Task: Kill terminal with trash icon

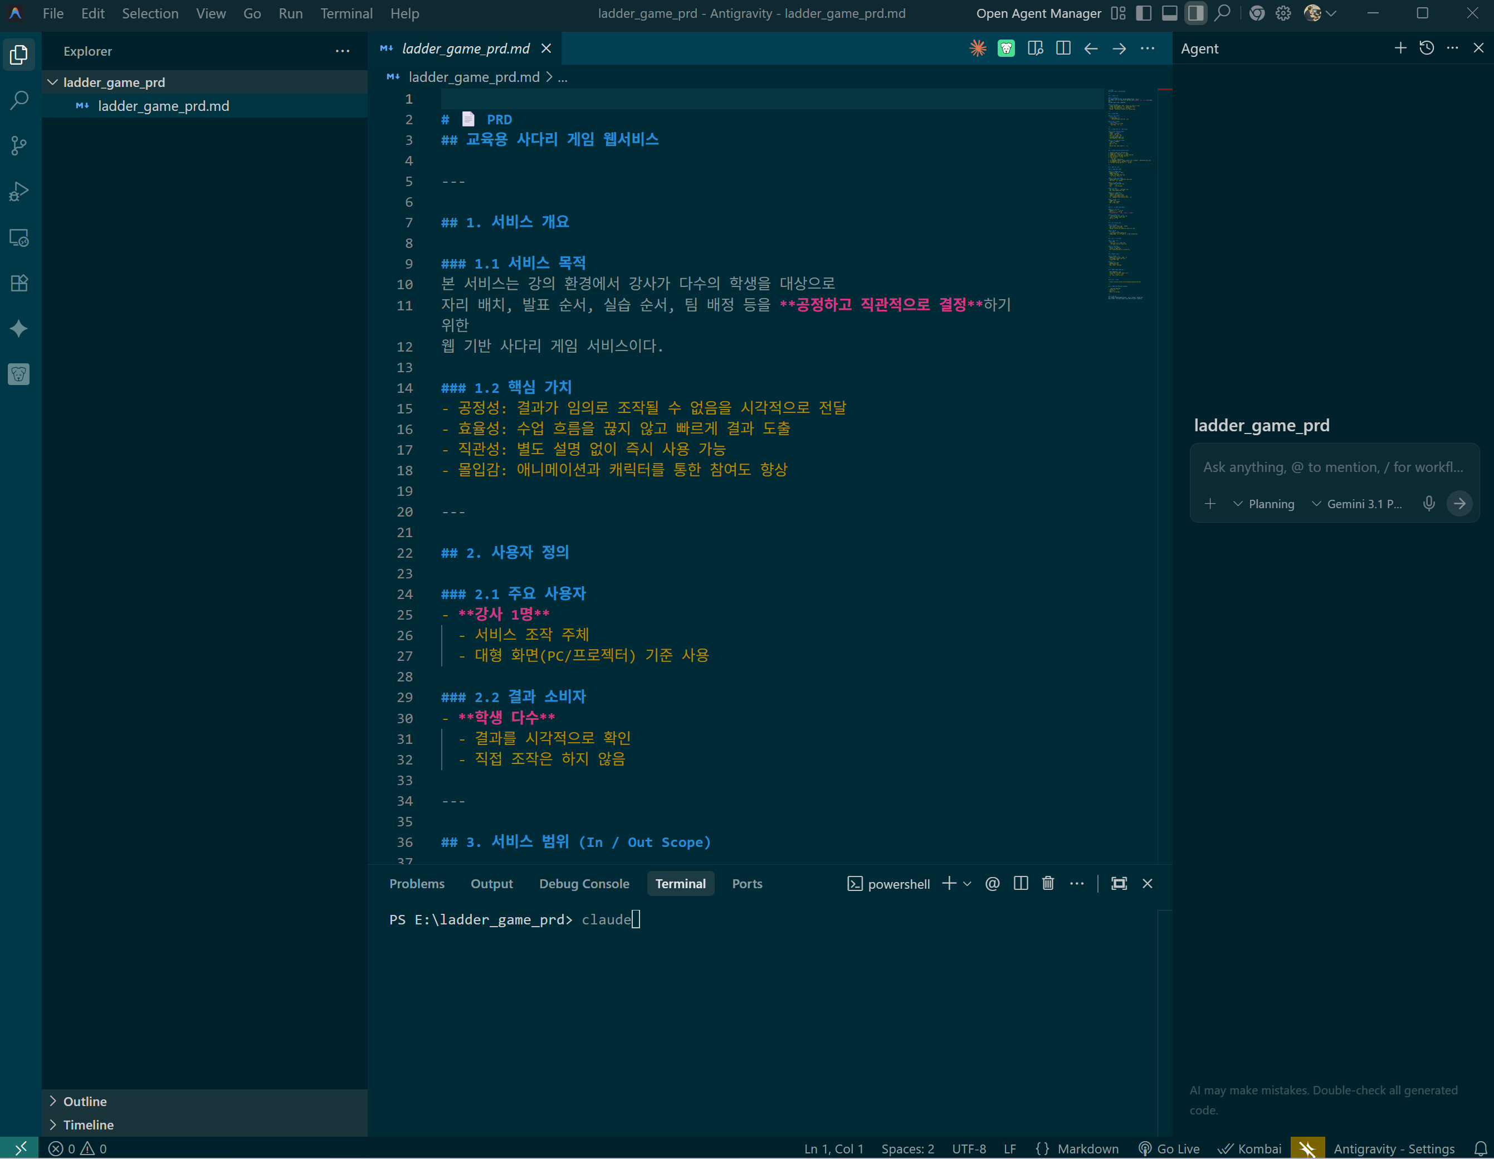Action: pyautogui.click(x=1047, y=883)
